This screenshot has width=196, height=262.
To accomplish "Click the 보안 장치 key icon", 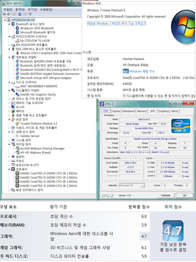I will (x=13, y=119).
